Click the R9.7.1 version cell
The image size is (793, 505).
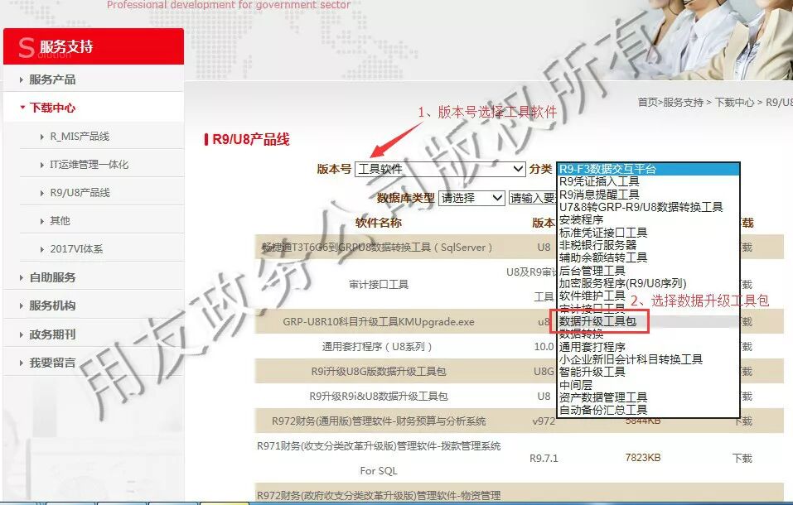[544, 458]
